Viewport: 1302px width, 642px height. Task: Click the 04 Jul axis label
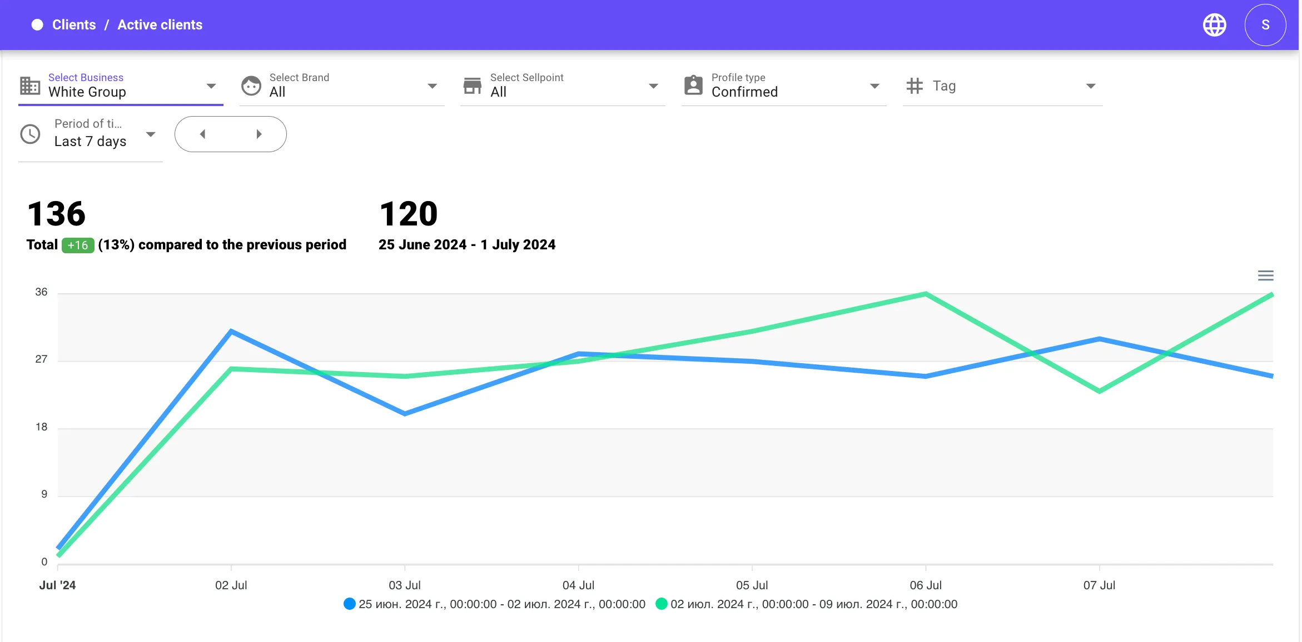click(x=578, y=585)
